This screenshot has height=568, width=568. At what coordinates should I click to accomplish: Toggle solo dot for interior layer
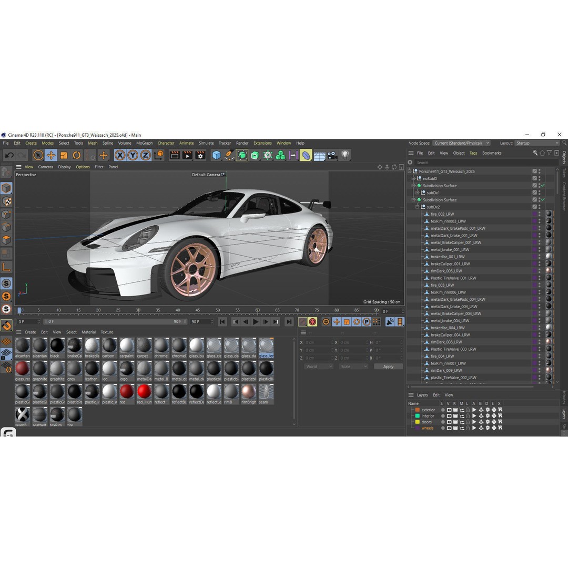[x=442, y=416]
